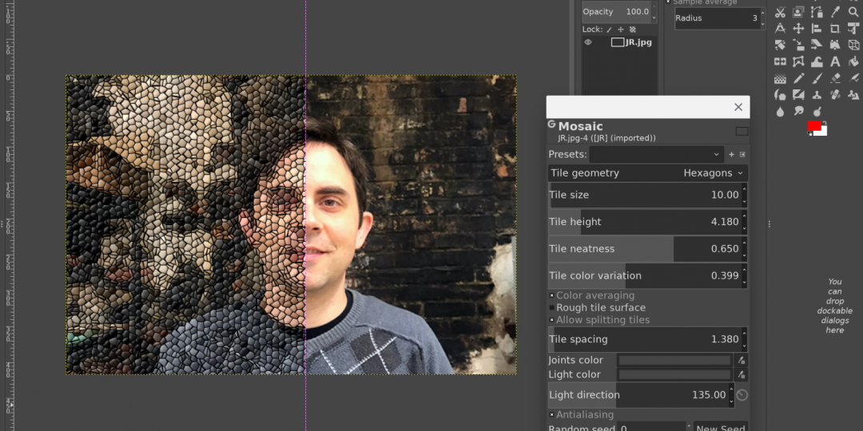Hide the JR.jpg layer with eye icon
Image resolution: width=863 pixels, height=431 pixels.
tap(588, 42)
